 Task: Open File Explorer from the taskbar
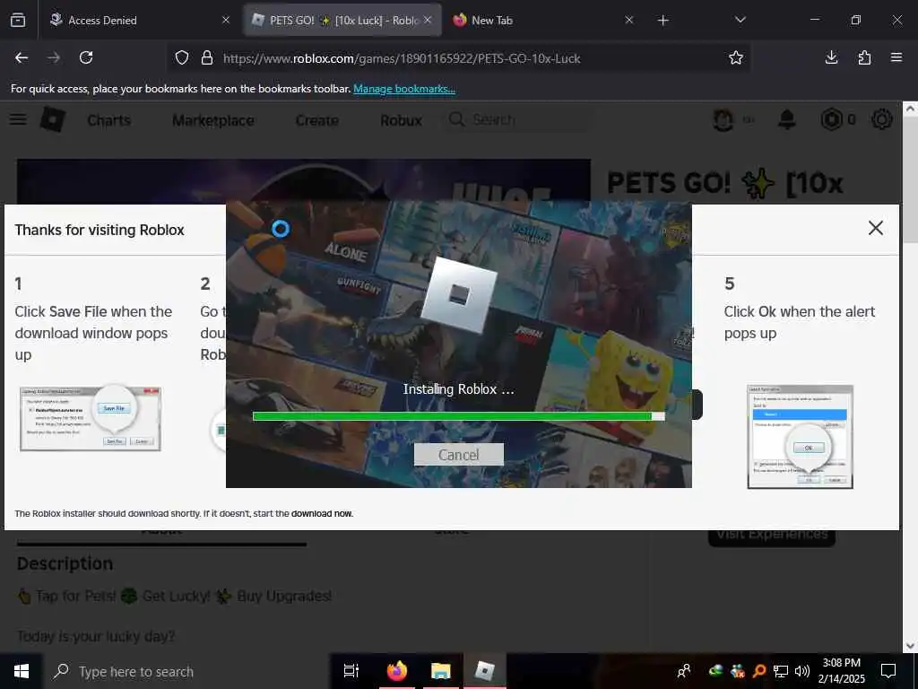(x=441, y=671)
